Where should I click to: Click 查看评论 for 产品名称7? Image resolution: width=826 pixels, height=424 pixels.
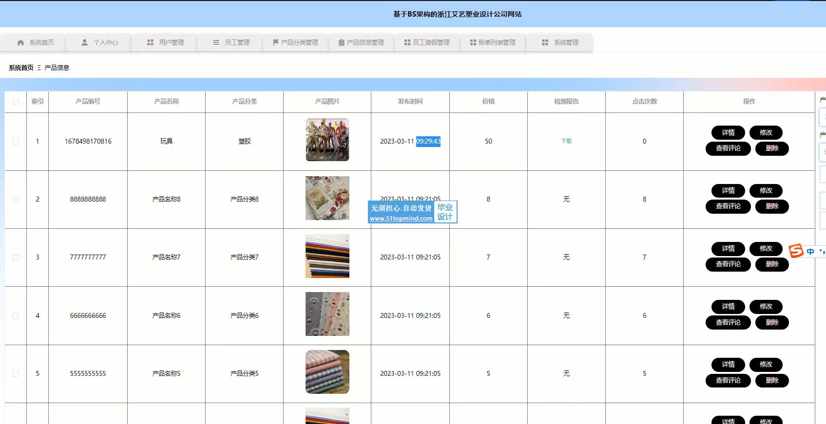point(728,264)
